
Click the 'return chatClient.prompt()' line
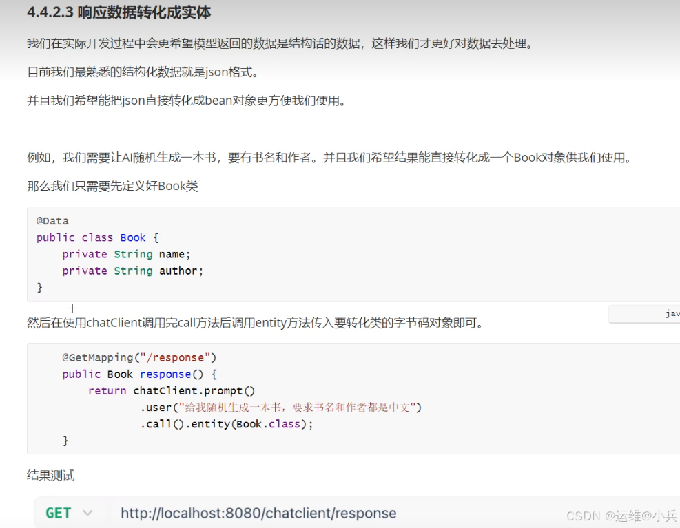(x=172, y=391)
